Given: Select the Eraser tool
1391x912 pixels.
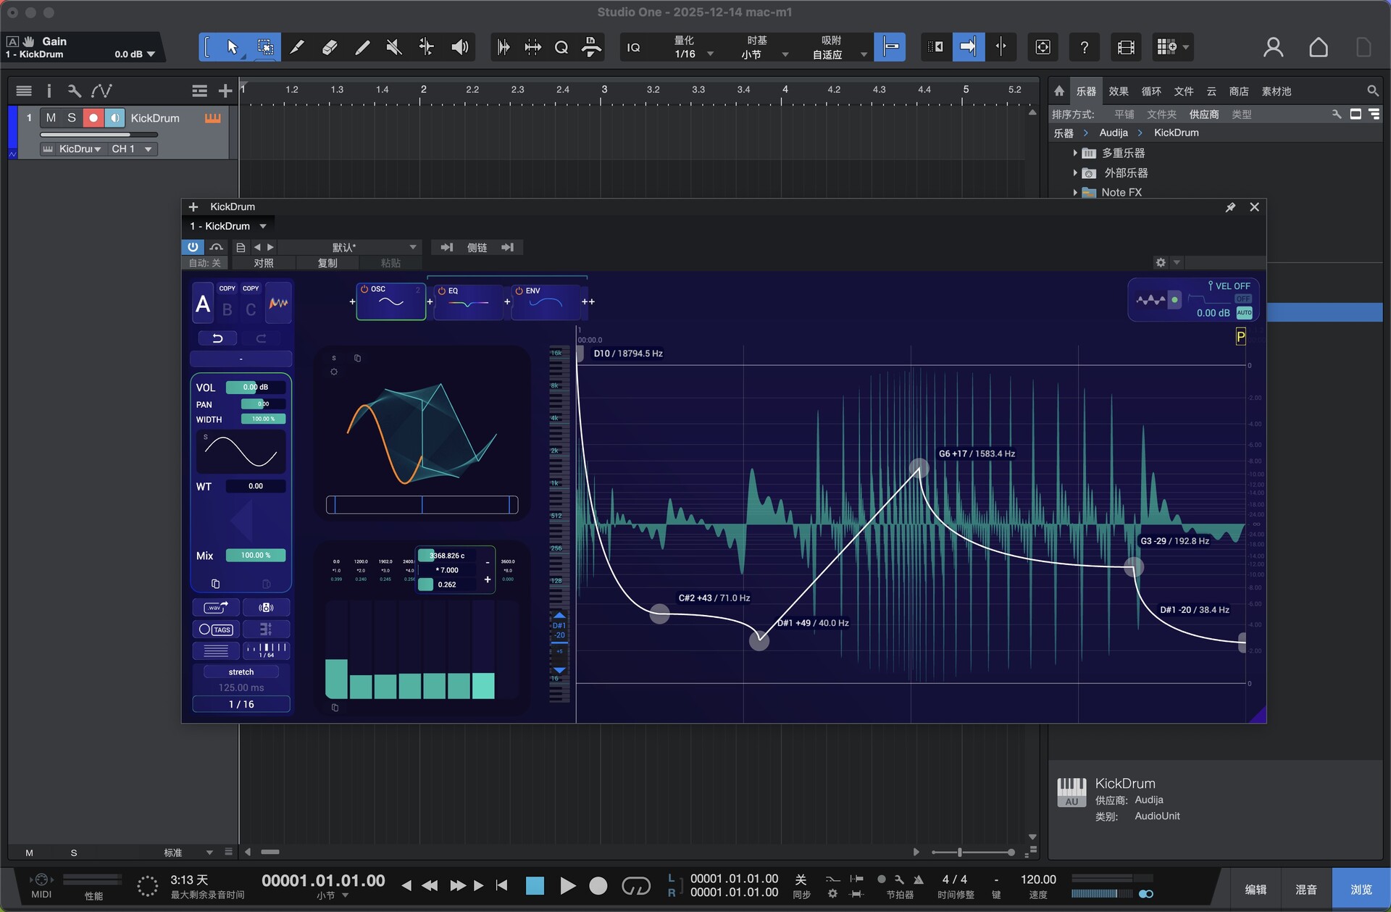Looking at the screenshot, I should 330,48.
